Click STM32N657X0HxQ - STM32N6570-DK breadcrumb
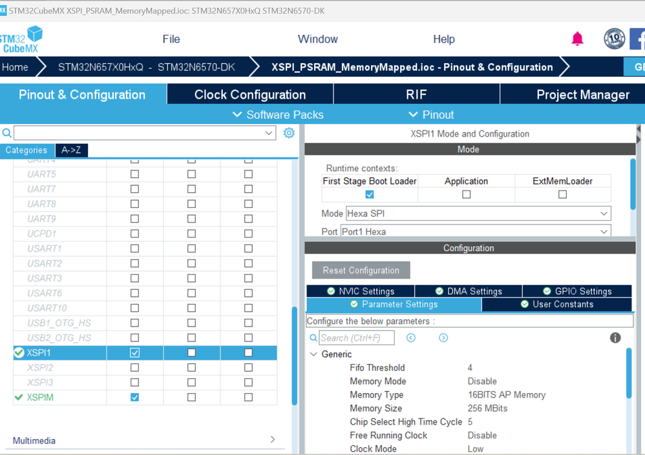Viewport: 645px width, 455px height. [147, 67]
